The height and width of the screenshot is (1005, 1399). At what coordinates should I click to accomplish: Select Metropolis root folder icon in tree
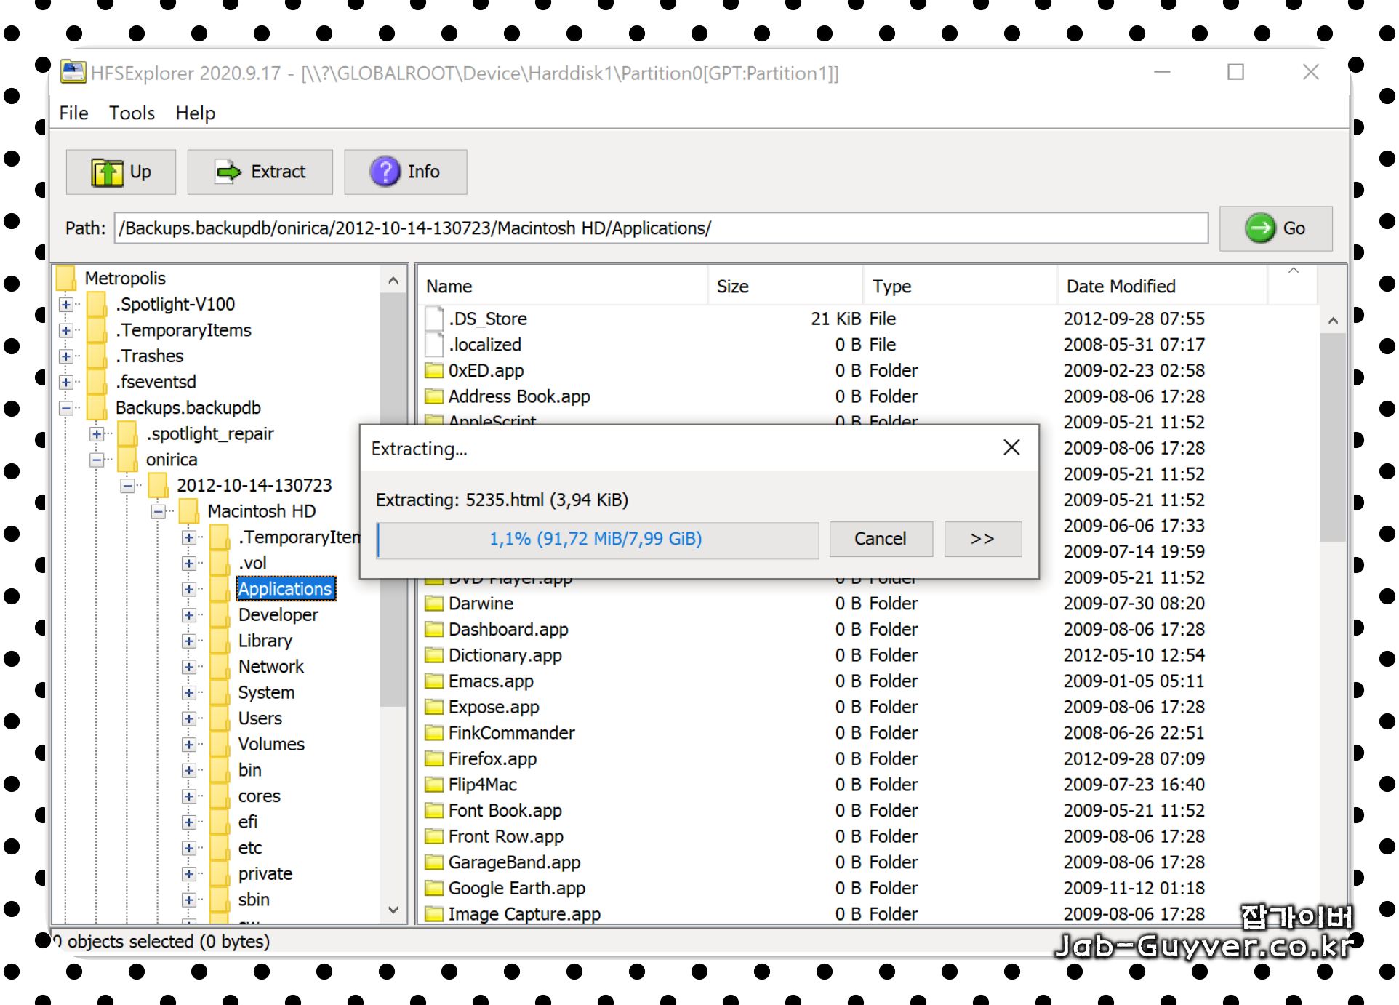[66, 278]
